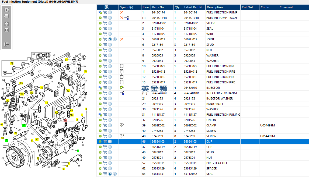The width and height of the screenshot is (309, 177).
Task: Show info for selected CLIP 36854103
Action: click(110, 141)
